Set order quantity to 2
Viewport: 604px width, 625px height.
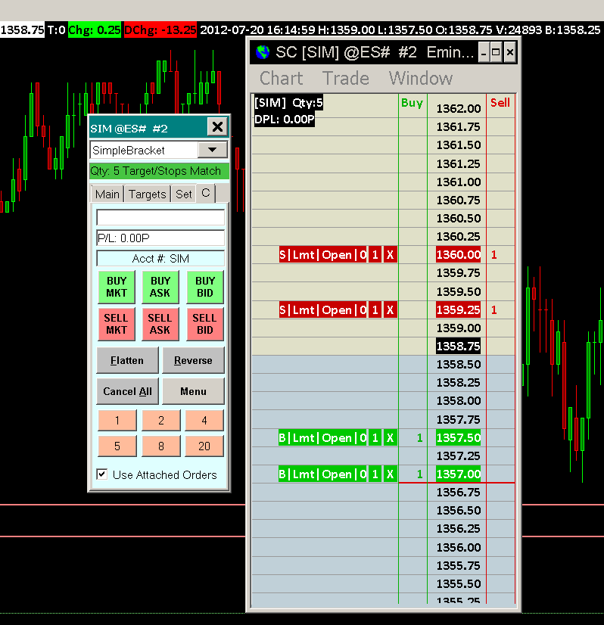tap(161, 421)
